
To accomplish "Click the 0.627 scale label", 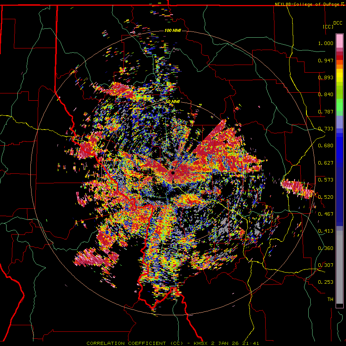I will click(x=326, y=163).
